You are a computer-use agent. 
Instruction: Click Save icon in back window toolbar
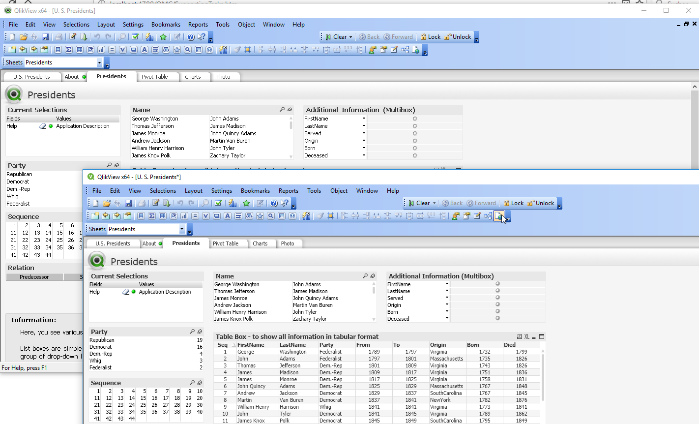45,37
